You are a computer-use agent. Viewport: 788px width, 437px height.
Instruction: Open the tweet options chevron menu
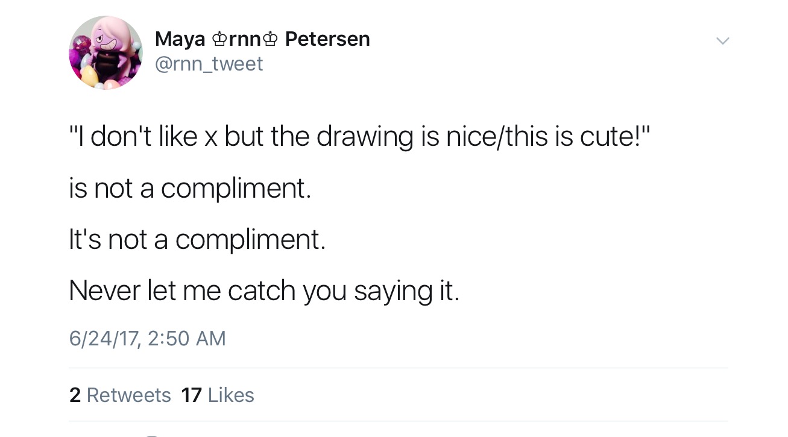pyautogui.click(x=722, y=41)
